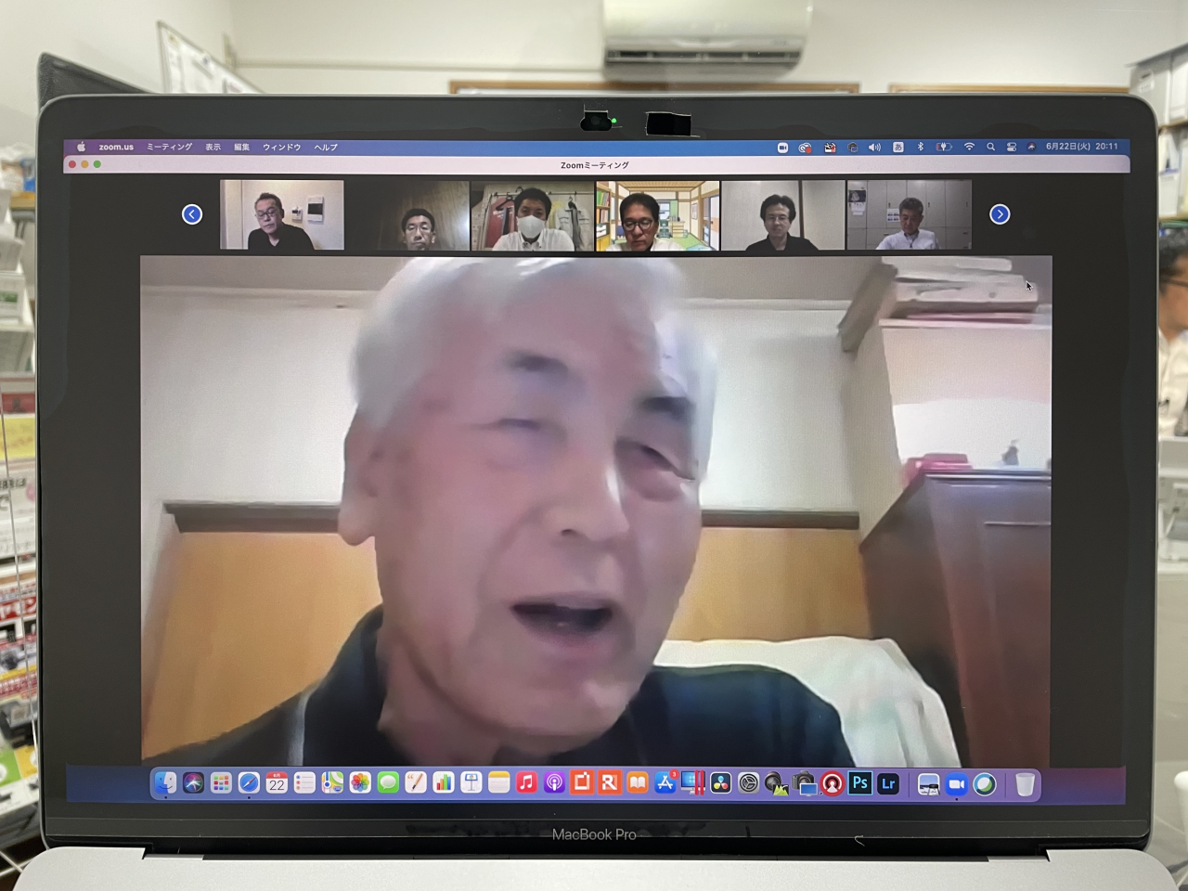Image resolution: width=1188 pixels, height=891 pixels.
Task: Open System Preferences gear in the Dock
Action: pos(749,784)
